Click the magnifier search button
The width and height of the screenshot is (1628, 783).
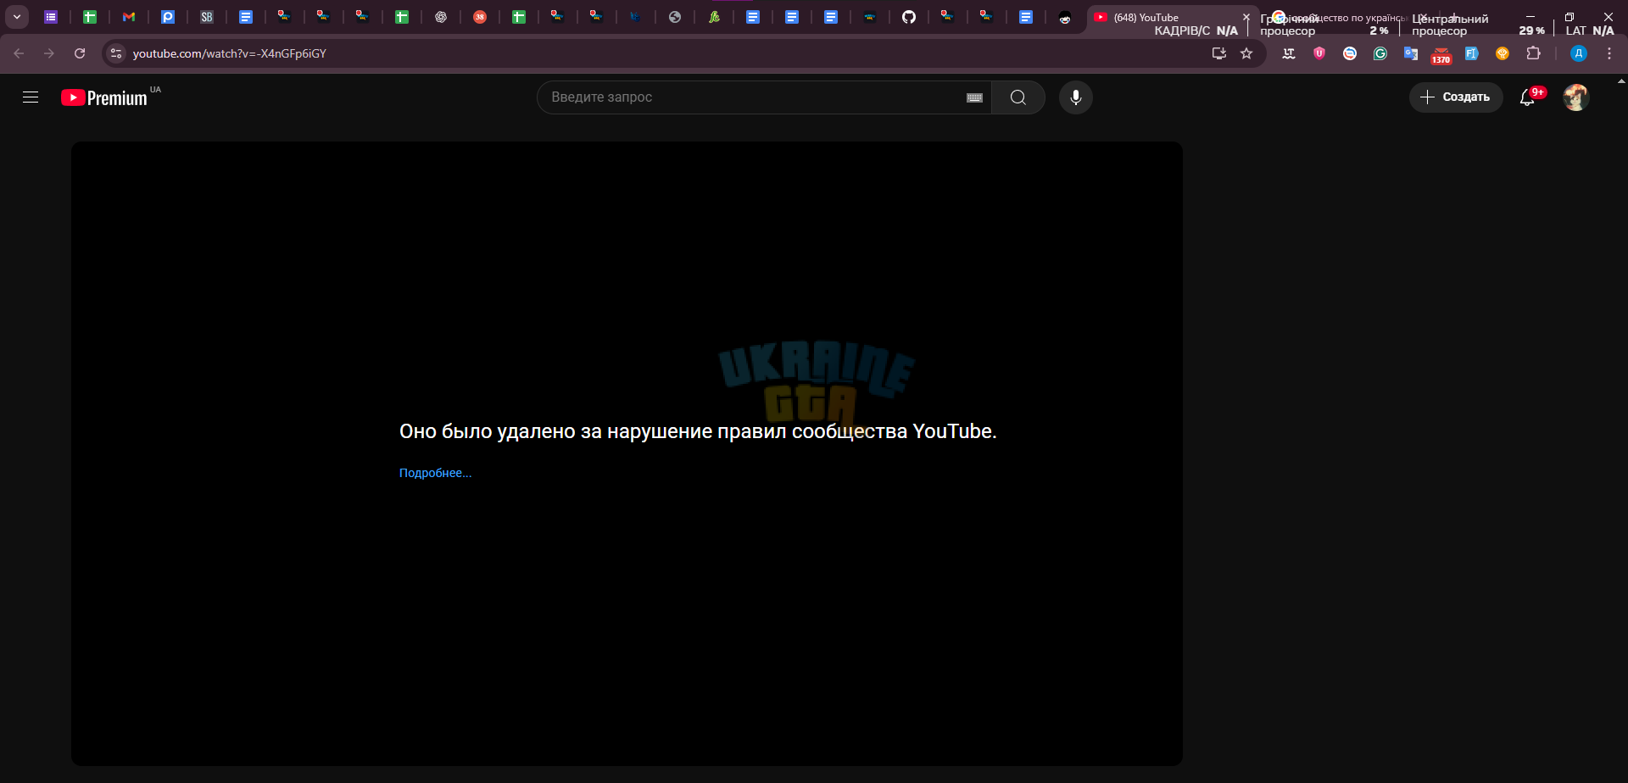(1018, 97)
